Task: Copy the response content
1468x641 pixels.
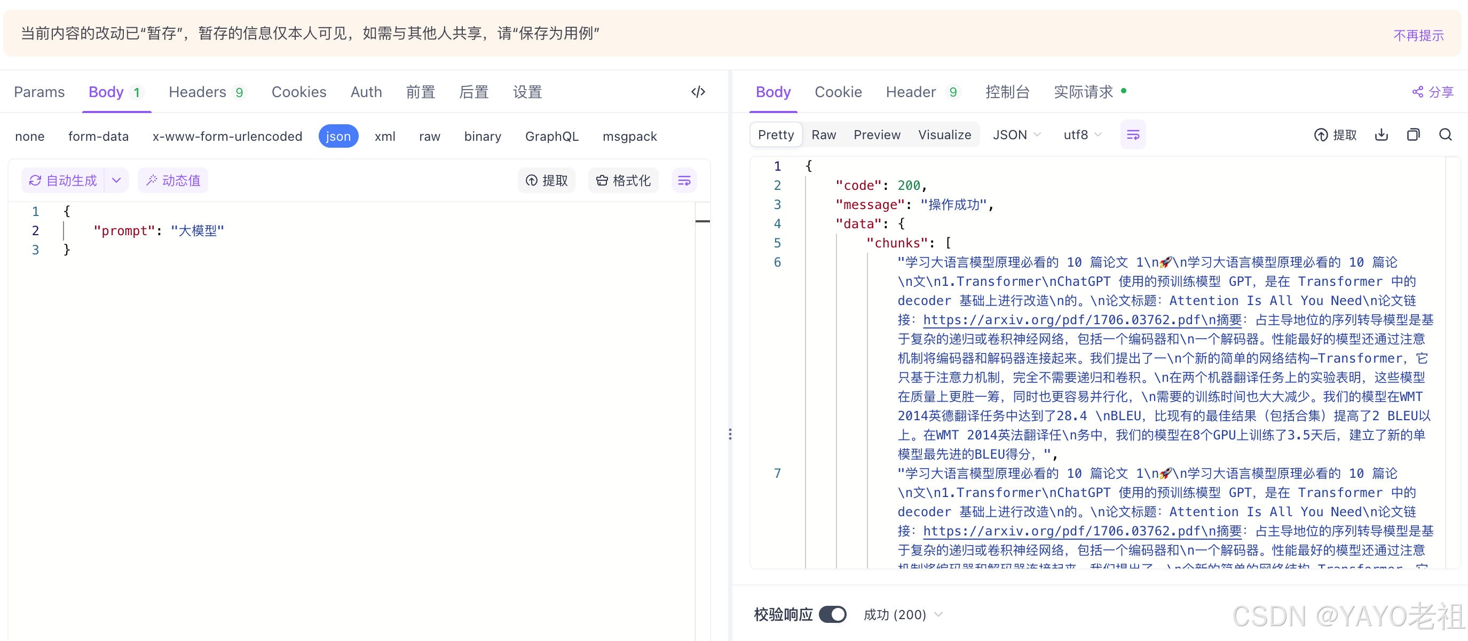Action: (1414, 135)
